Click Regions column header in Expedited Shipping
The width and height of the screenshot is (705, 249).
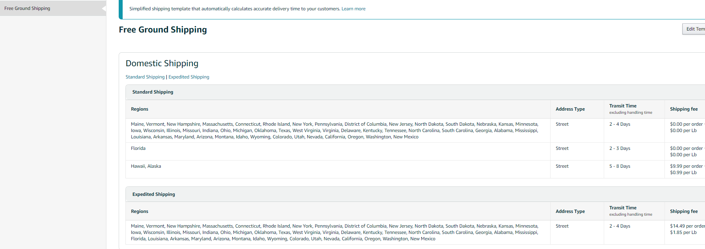[x=139, y=211]
